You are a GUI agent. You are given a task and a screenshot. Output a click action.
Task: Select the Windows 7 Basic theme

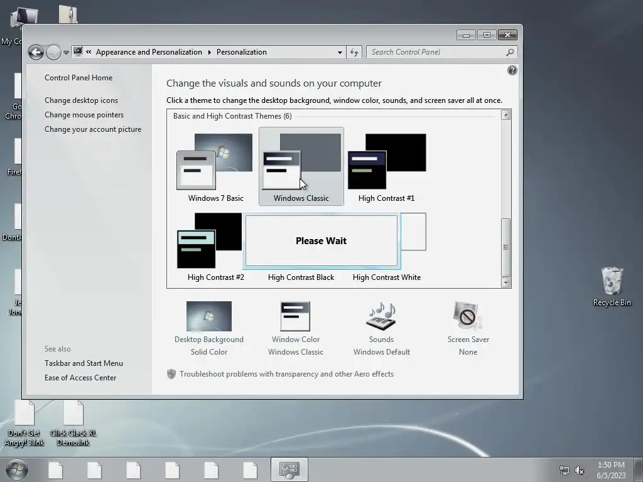point(216,167)
